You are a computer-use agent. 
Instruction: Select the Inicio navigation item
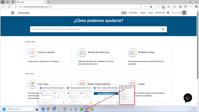pos(124,12)
